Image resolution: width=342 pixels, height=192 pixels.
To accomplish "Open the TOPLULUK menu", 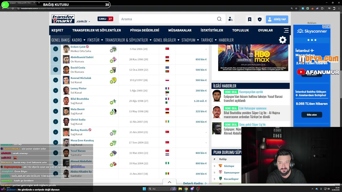I will 240,30.
